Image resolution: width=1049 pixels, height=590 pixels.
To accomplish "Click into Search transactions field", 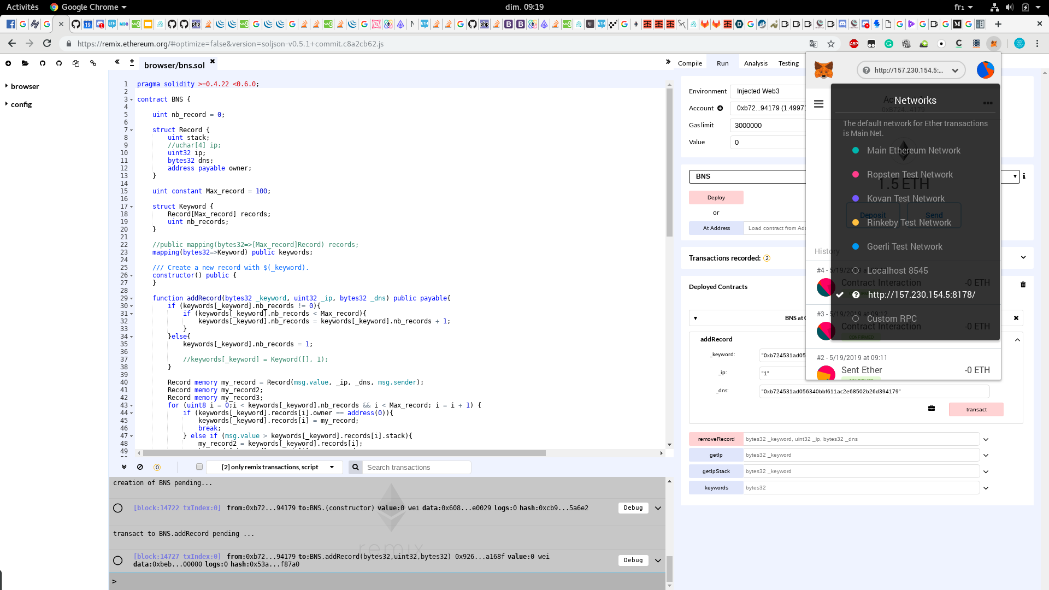I will click(417, 468).
